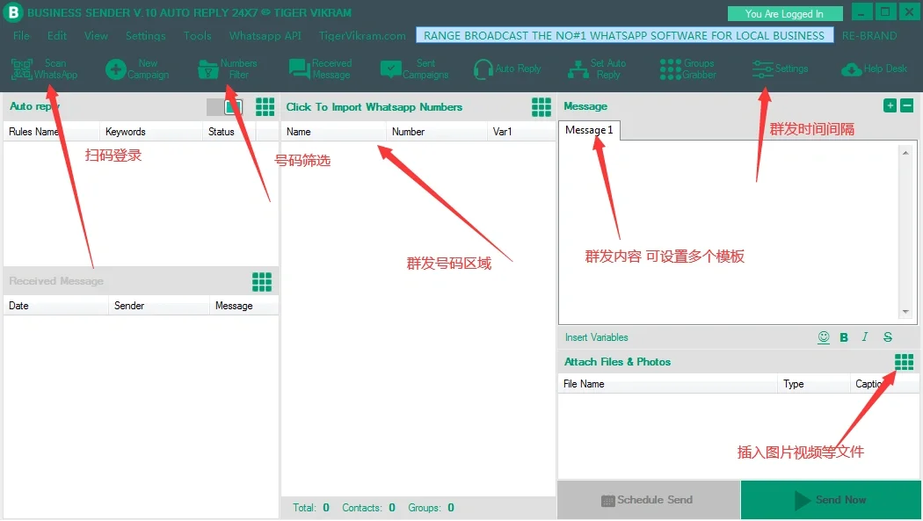Image resolution: width=923 pixels, height=521 pixels.
Task: Open the Edit menu
Action: click(57, 36)
